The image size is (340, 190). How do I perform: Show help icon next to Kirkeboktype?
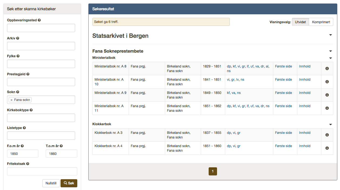tap(31, 110)
